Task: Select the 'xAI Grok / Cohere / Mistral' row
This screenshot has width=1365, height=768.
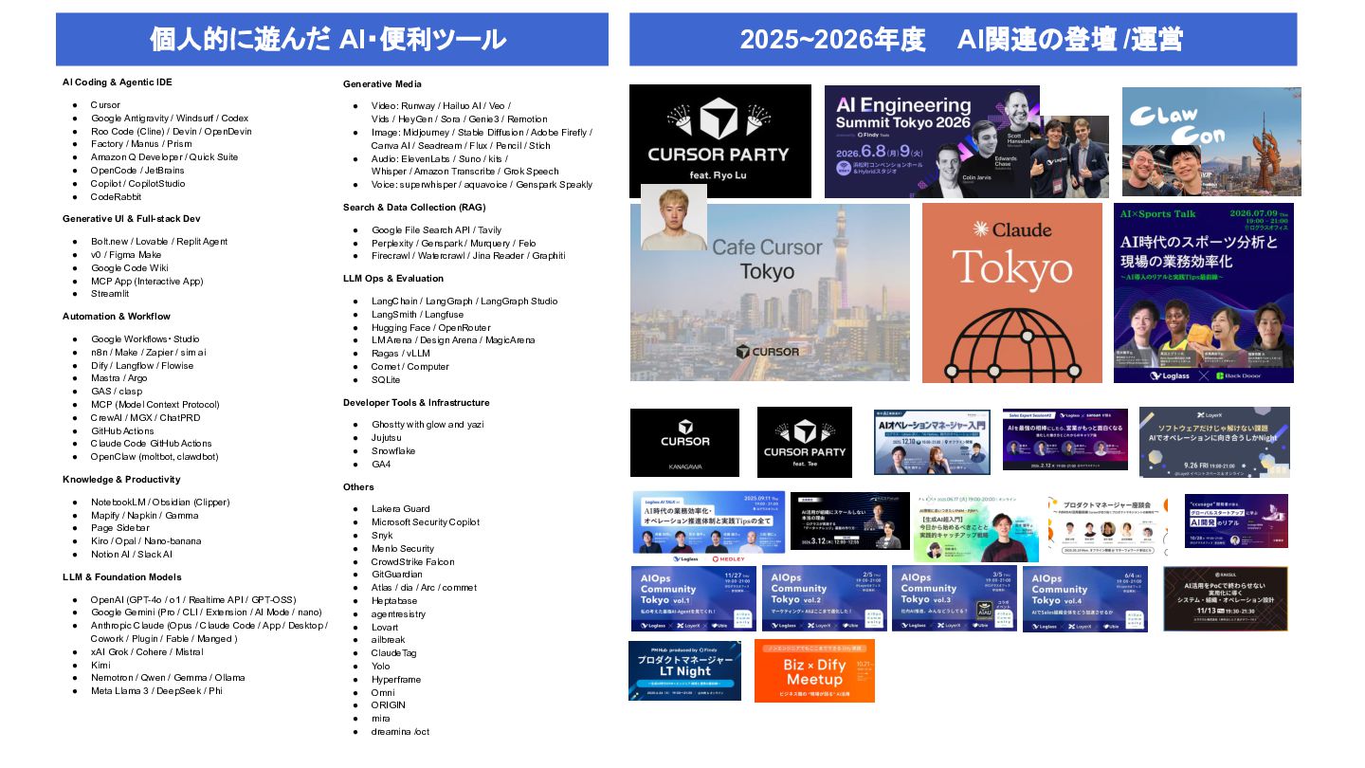Action: point(147,652)
